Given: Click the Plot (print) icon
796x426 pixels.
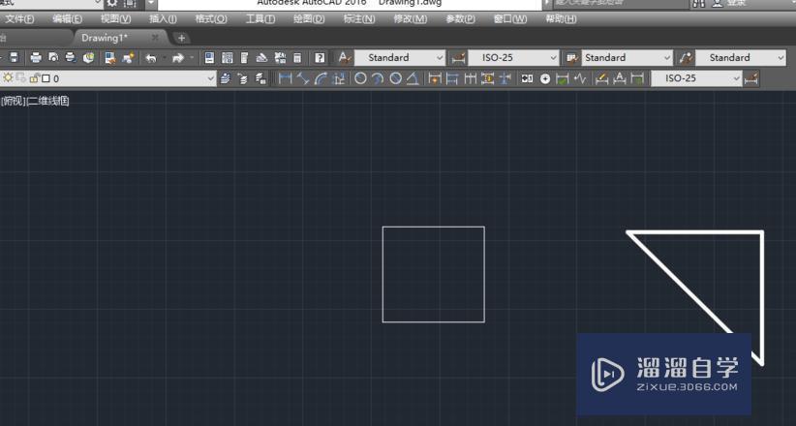Looking at the screenshot, I should (x=36, y=57).
